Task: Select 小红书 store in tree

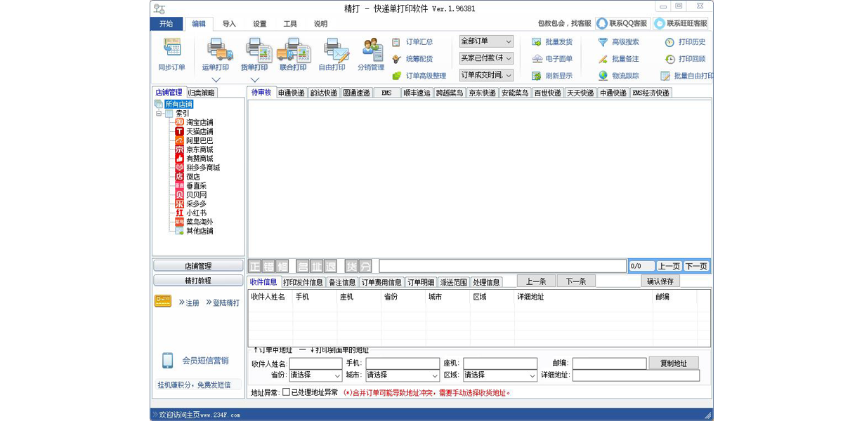Action: (x=196, y=213)
